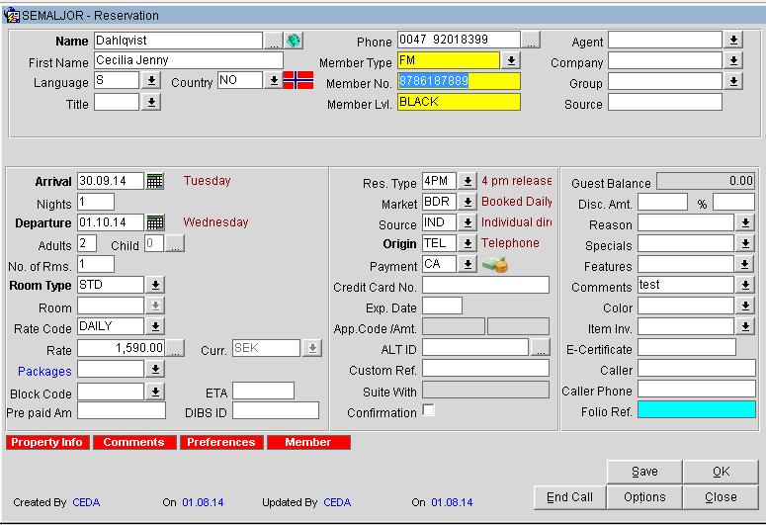Tick the Confirmation checkbox
Viewport: 766px width, 525px height.
(x=428, y=410)
